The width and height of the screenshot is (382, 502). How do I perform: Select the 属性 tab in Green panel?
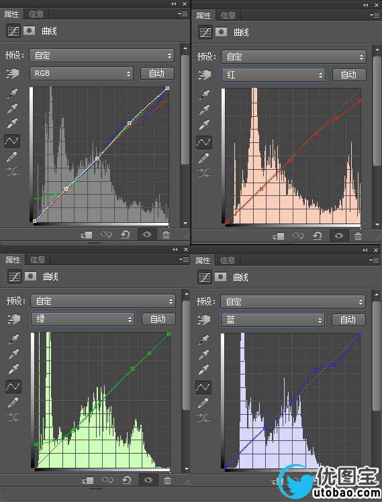tap(13, 259)
